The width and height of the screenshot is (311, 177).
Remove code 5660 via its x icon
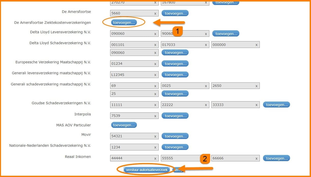[x=155, y=13]
